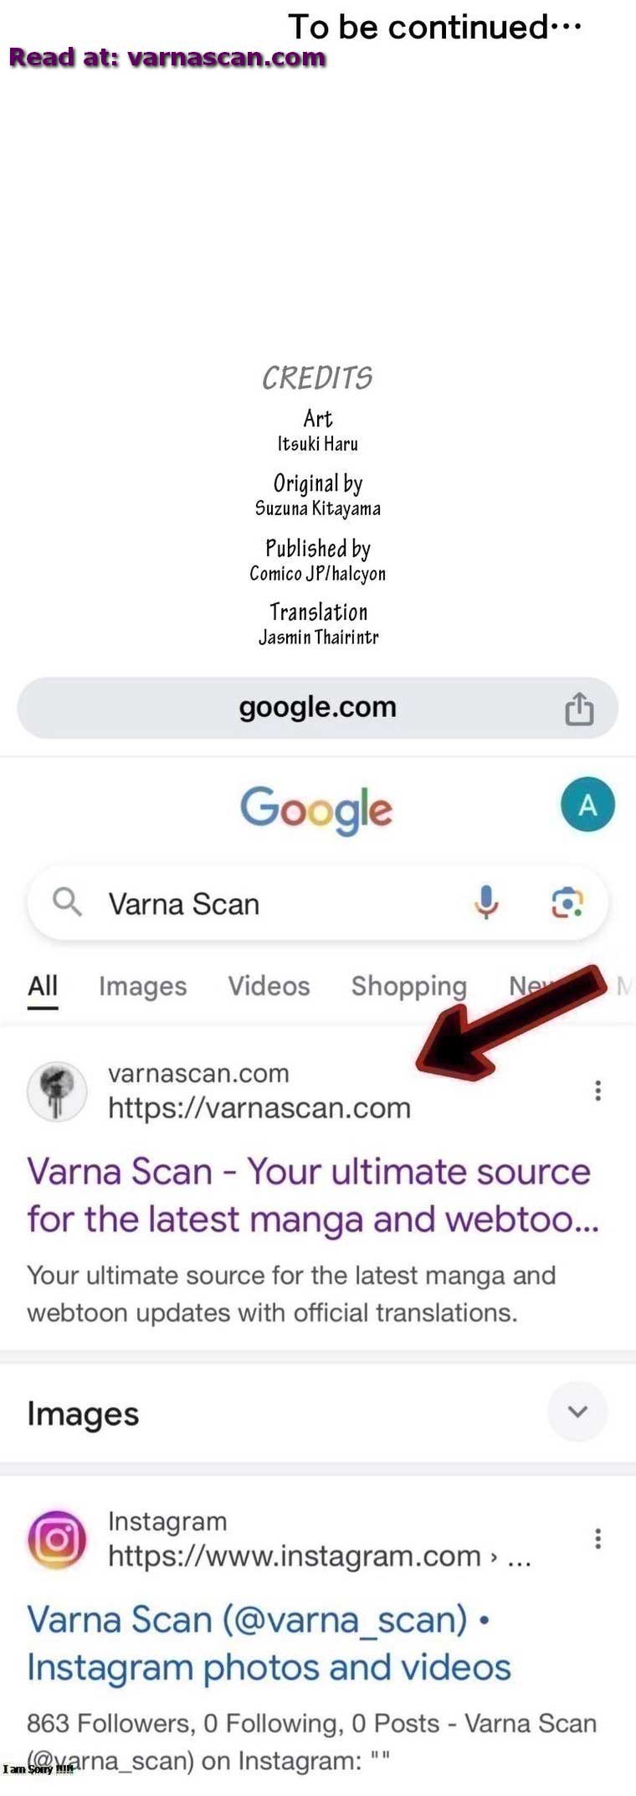Switch to the Videos tab

(x=269, y=986)
